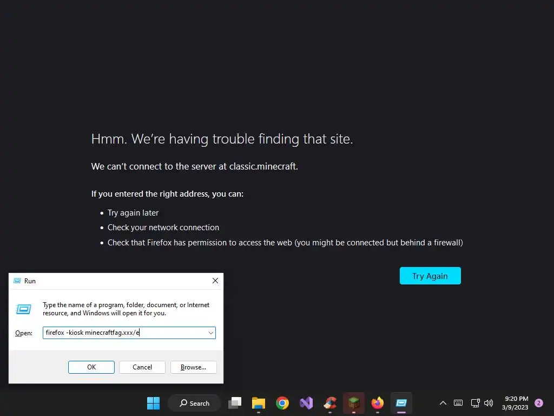
Task: Click the 'Hmm. We're having trouble' heading
Action: [x=222, y=139]
